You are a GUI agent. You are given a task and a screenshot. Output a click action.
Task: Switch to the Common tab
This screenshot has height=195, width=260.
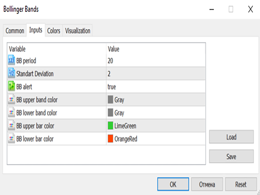[15, 30]
